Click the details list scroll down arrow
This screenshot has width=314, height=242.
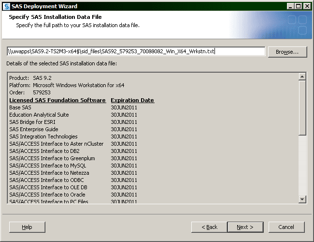pyautogui.click(x=302, y=199)
